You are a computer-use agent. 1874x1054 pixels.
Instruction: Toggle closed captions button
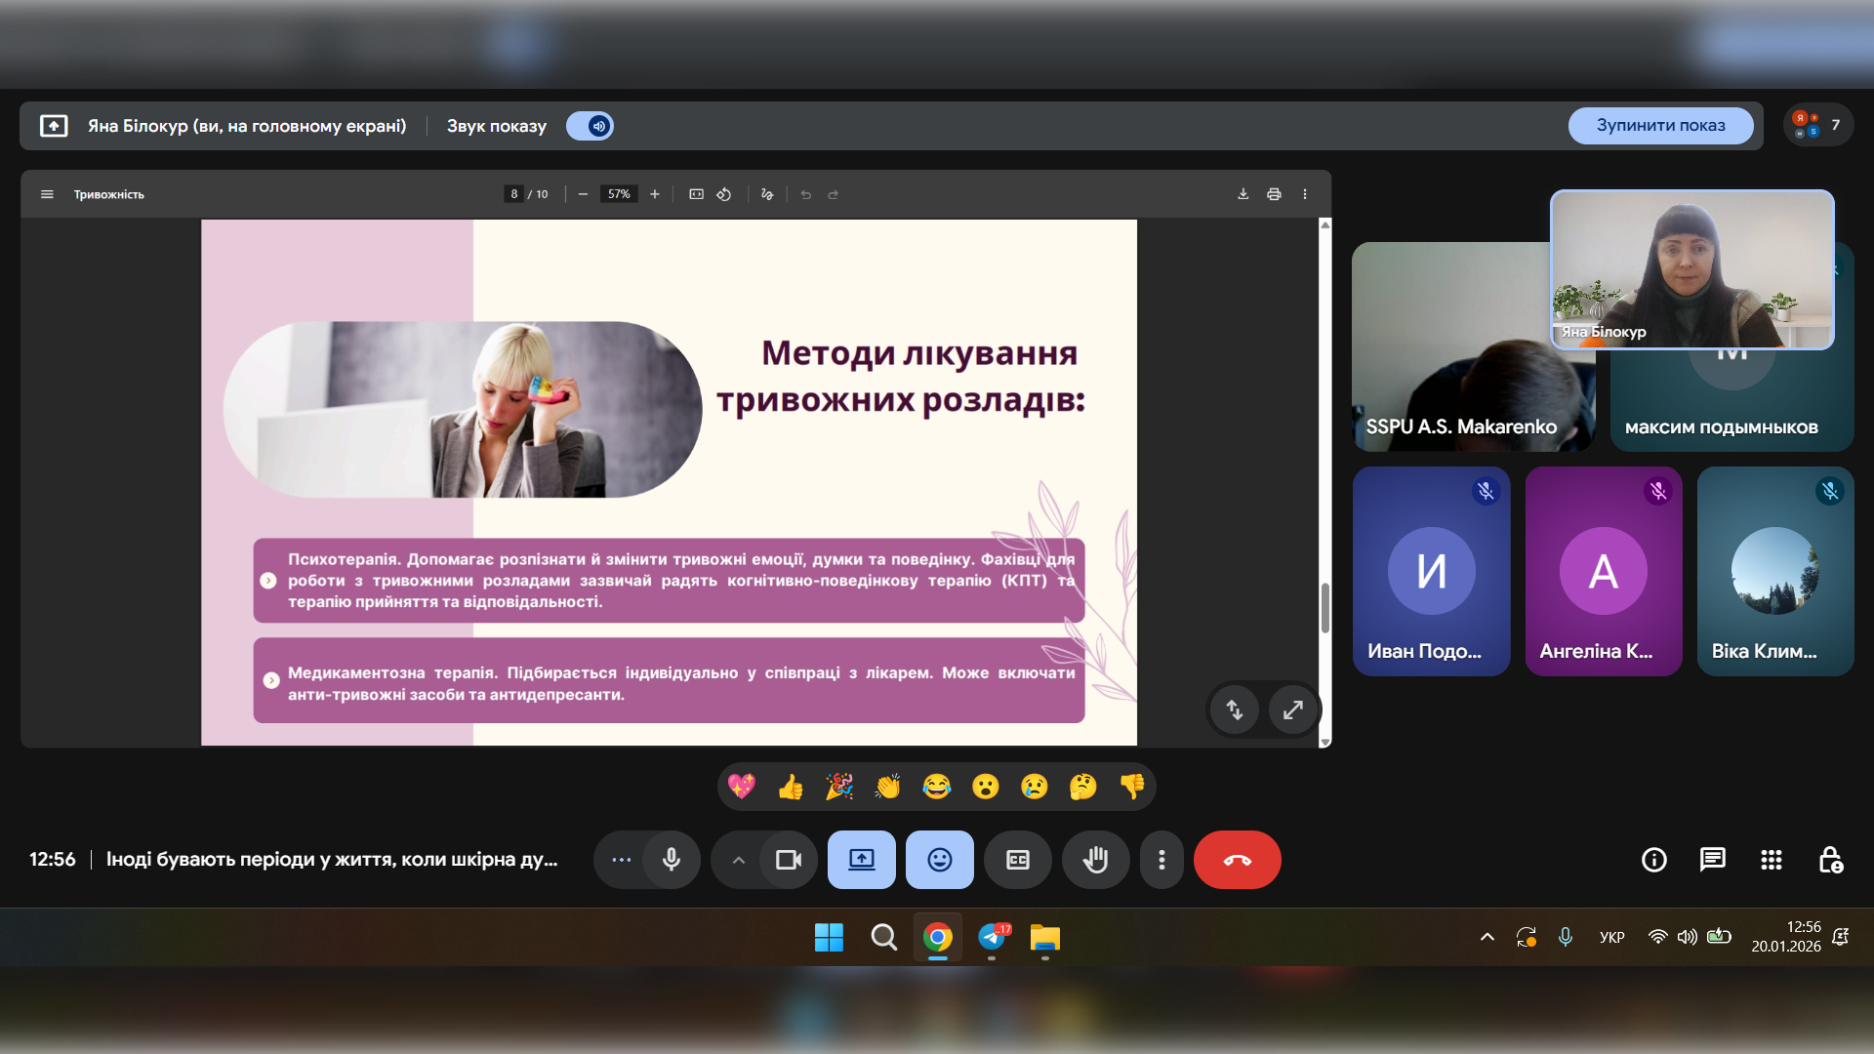point(1017,860)
